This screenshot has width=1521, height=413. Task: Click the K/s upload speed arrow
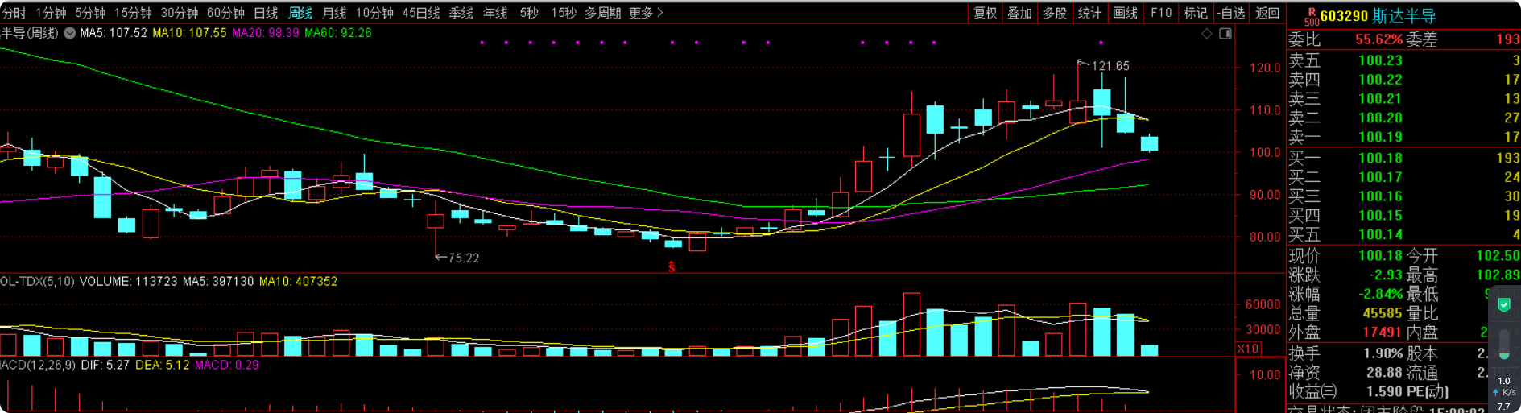[x=1496, y=392]
